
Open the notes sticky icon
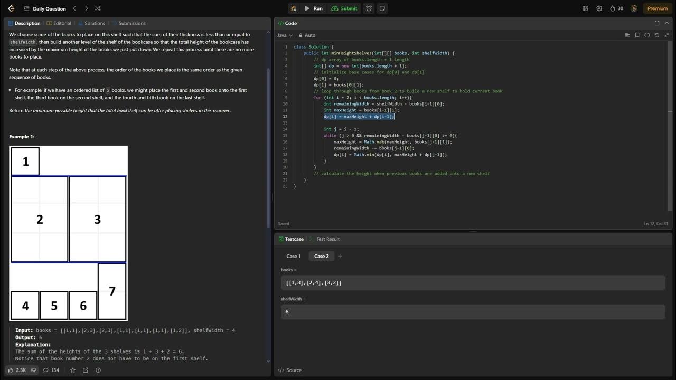(x=382, y=8)
